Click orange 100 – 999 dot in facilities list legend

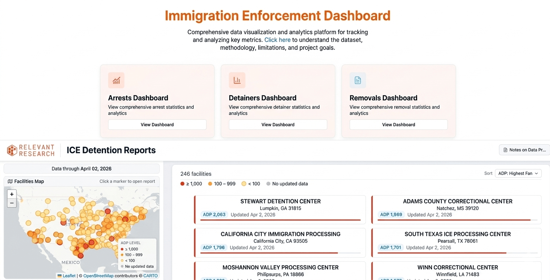[x=210, y=184]
